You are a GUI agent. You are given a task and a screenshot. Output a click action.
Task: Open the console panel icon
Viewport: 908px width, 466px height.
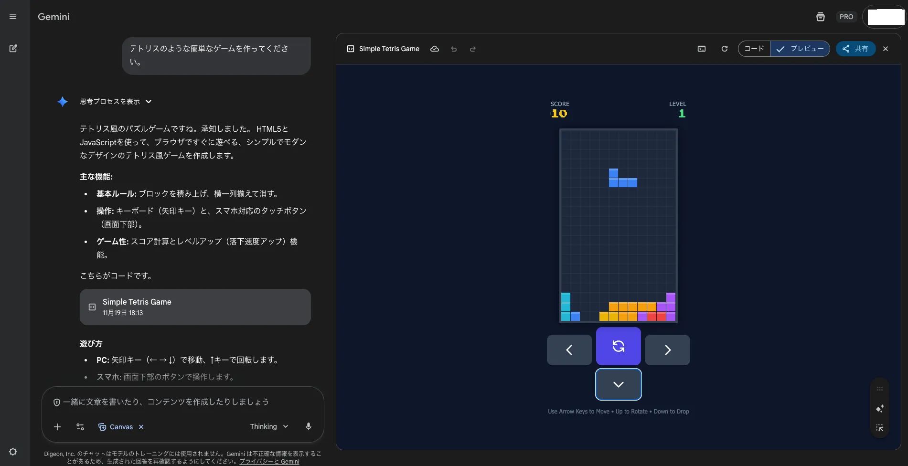(702, 49)
